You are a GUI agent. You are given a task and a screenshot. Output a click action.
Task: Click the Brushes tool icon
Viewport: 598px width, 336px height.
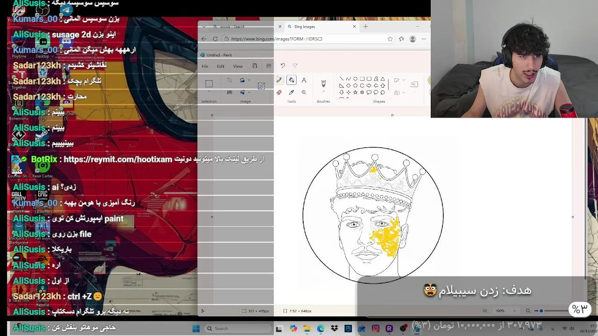click(x=323, y=83)
